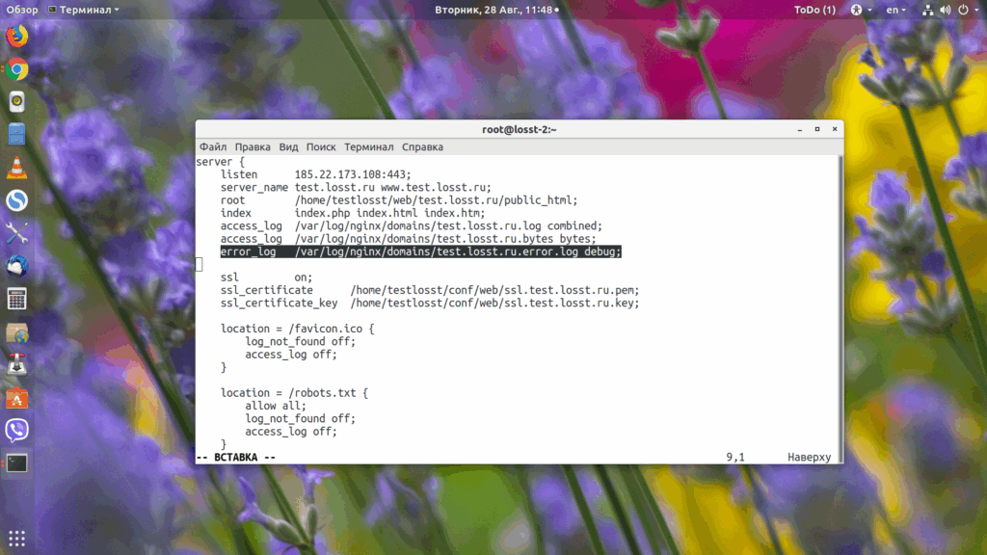
Task: Click 'location = /robots.txt {' line
Action: pyautogui.click(x=294, y=393)
